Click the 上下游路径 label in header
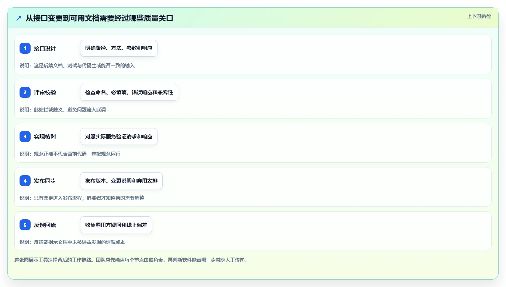506x287 pixels. [479, 16]
